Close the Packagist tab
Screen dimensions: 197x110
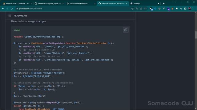[x=159, y=3]
